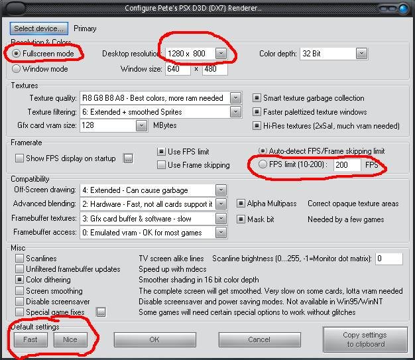Click the FPS limit value field
Viewport: 415px width, 360px height.
pyautogui.click(x=347, y=165)
